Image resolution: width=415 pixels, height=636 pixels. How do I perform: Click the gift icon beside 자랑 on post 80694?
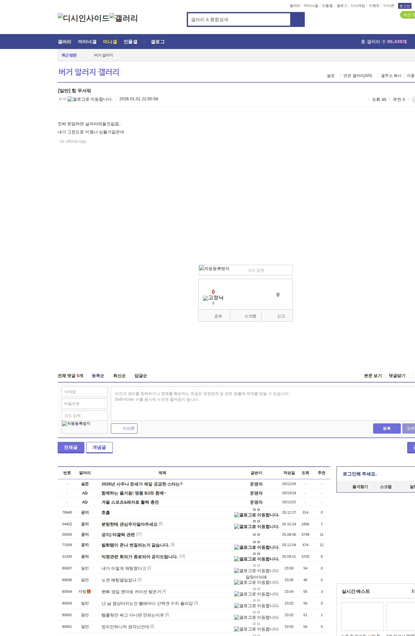[89, 592]
